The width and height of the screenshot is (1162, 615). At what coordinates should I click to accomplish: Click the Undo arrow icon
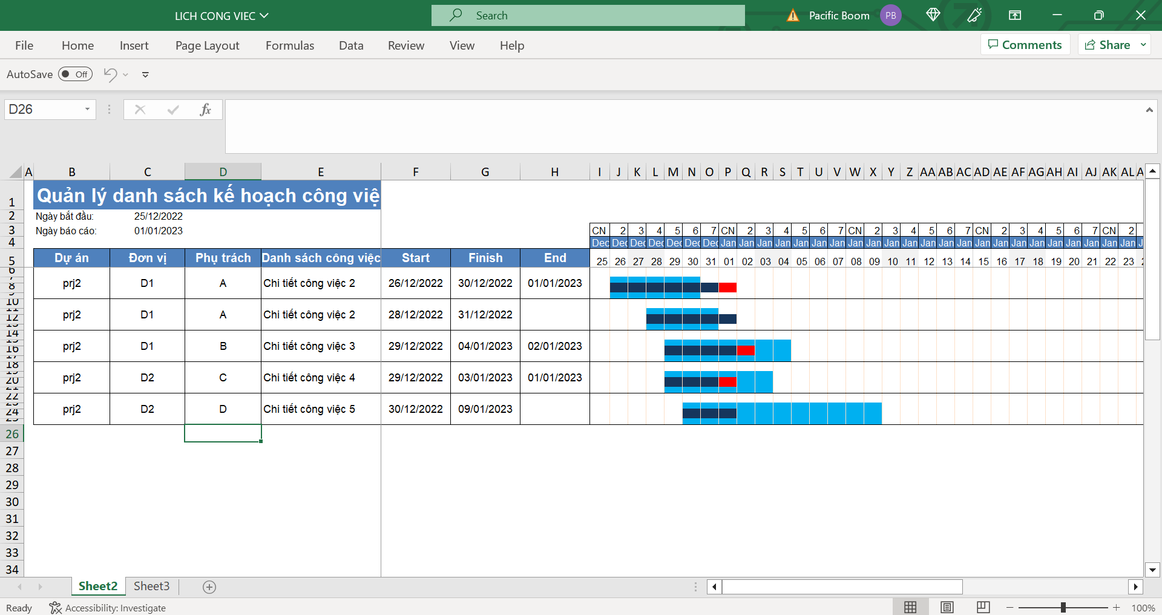tap(110, 74)
